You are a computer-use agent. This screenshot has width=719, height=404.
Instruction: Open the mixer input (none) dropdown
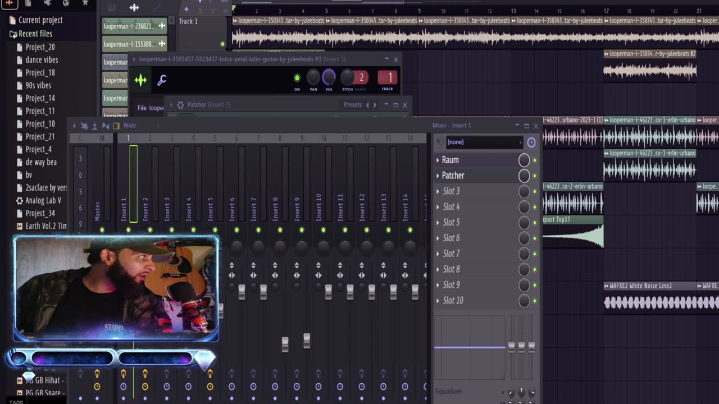(484, 143)
